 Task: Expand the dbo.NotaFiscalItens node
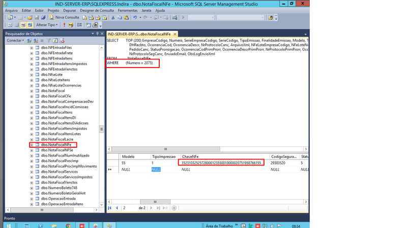coord(32,112)
